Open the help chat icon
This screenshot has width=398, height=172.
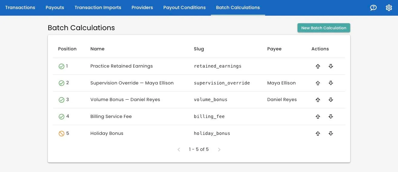click(x=374, y=8)
